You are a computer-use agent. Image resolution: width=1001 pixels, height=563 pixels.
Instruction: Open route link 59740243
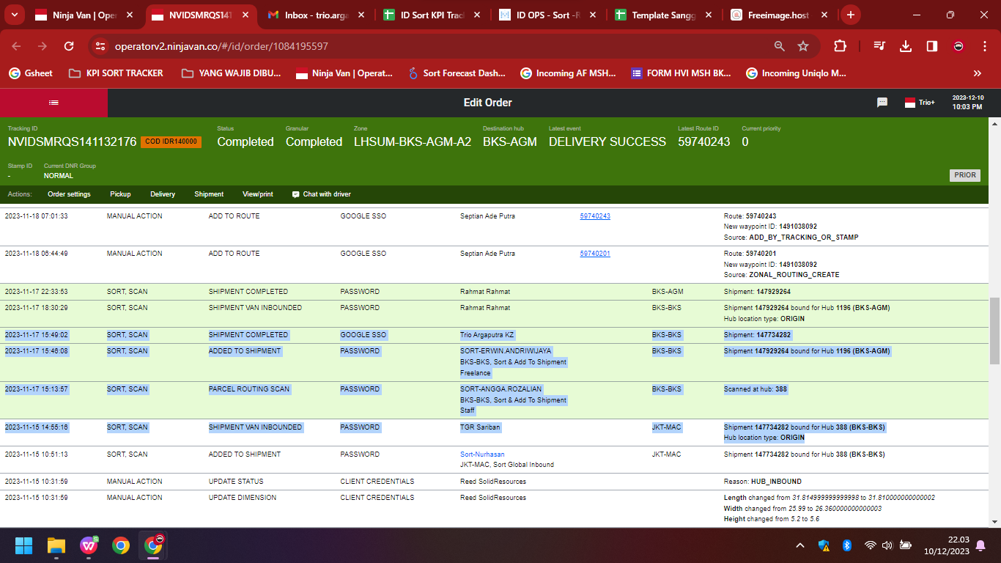595,216
